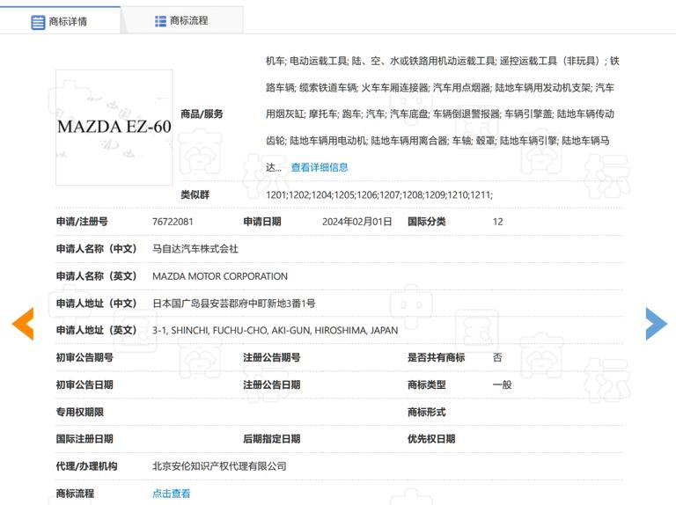
Task: Switch to the 商标流程 tab
Action: pyautogui.click(x=182, y=20)
